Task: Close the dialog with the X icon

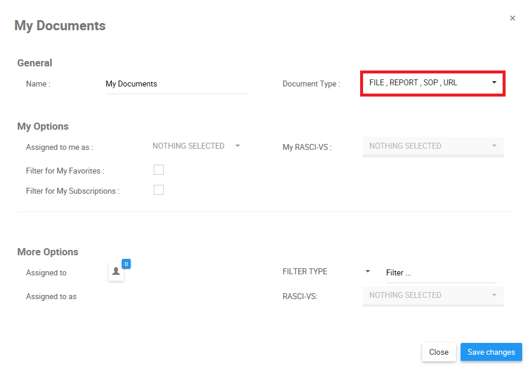Action: pos(513,18)
